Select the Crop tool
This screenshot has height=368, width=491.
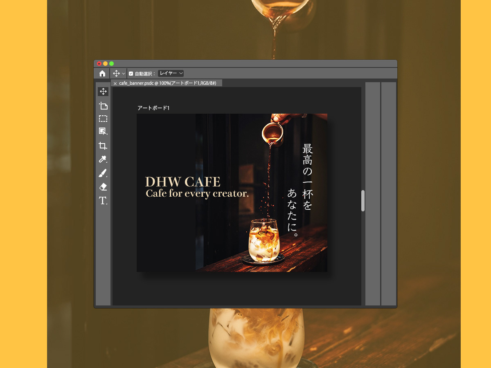coord(103,146)
